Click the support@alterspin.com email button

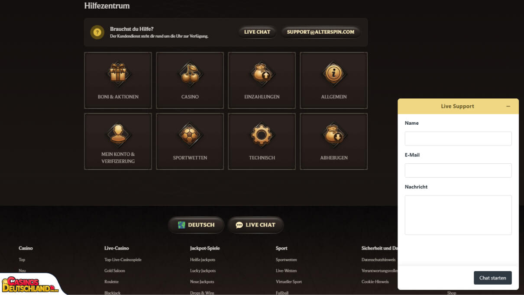coord(320,32)
